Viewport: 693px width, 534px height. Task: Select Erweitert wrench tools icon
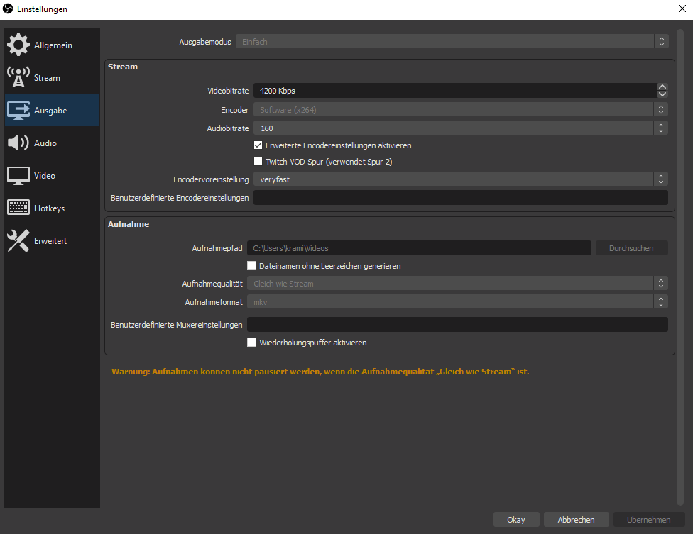coord(18,241)
